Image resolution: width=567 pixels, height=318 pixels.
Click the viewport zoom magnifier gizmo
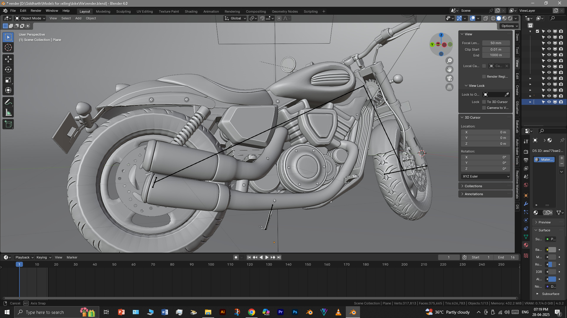[449, 61]
